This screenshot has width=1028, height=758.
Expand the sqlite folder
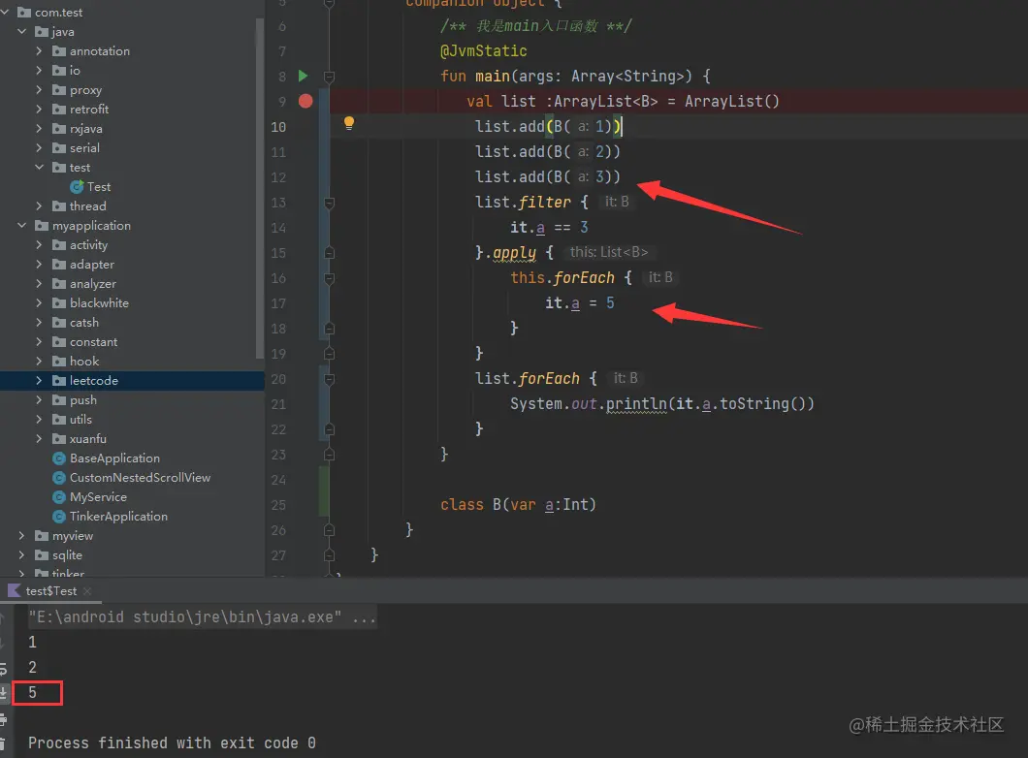[x=21, y=554]
